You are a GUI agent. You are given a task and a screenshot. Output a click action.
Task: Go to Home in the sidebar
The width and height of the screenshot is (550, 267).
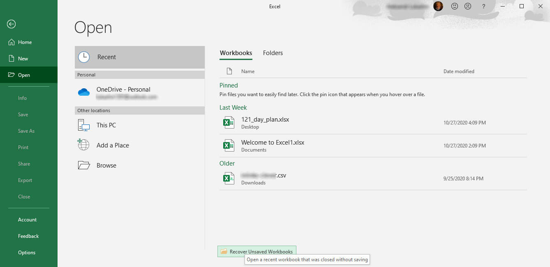pos(25,42)
